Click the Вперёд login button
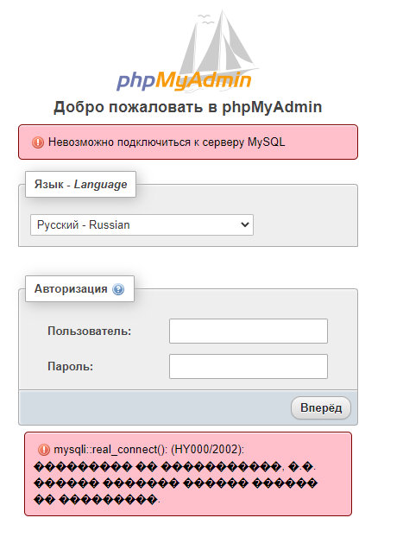 click(x=321, y=408)
